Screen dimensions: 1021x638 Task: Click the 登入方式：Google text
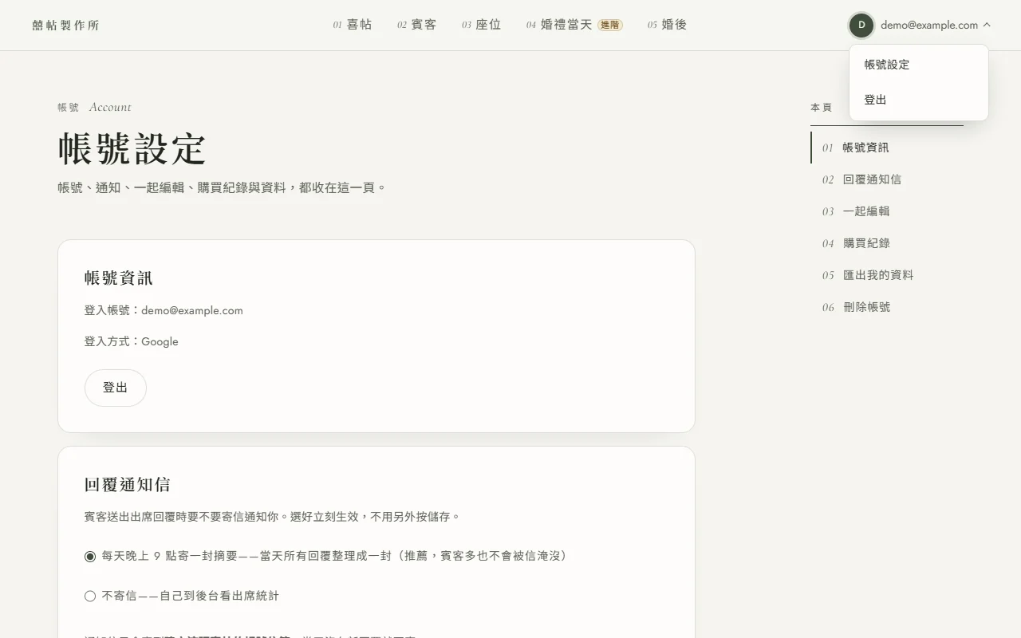[x=132, y=341]
